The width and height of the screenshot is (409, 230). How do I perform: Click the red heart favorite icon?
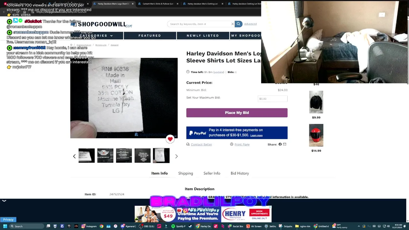tap(170, 139)
